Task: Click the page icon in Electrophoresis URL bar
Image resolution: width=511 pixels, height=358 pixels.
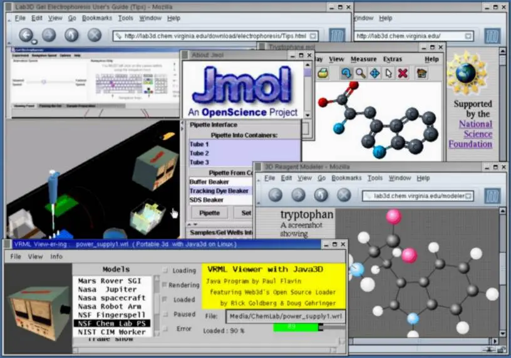Action: (x=118, y=36)
